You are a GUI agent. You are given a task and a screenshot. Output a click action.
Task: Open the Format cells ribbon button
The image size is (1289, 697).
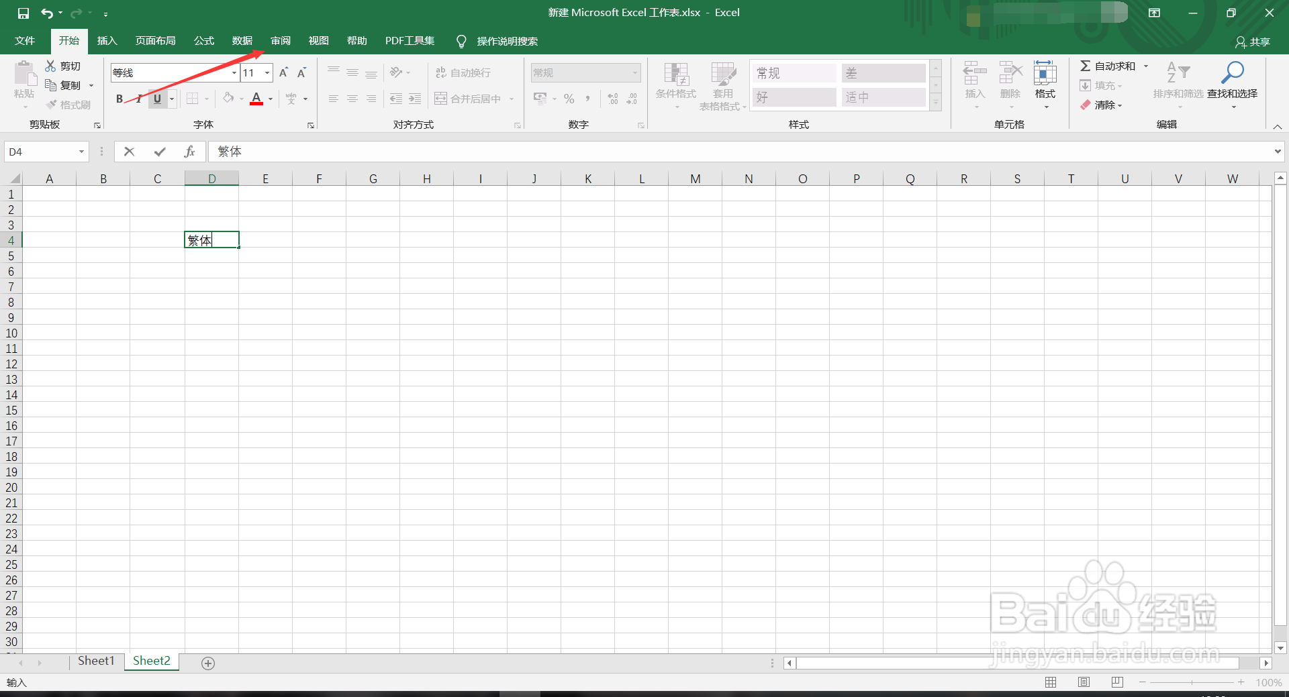[1045, 85]
